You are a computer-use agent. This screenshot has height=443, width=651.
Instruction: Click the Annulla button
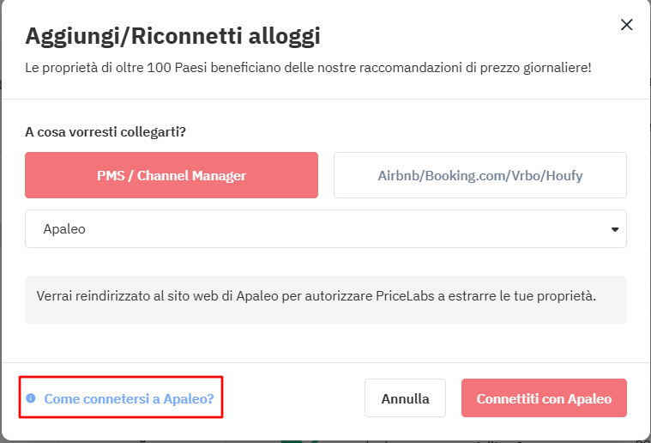[x=405, y=398]
